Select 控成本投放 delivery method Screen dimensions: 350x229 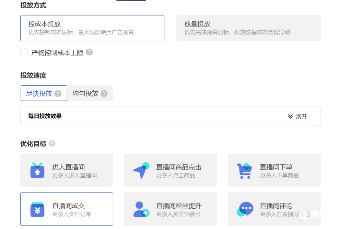92,28
